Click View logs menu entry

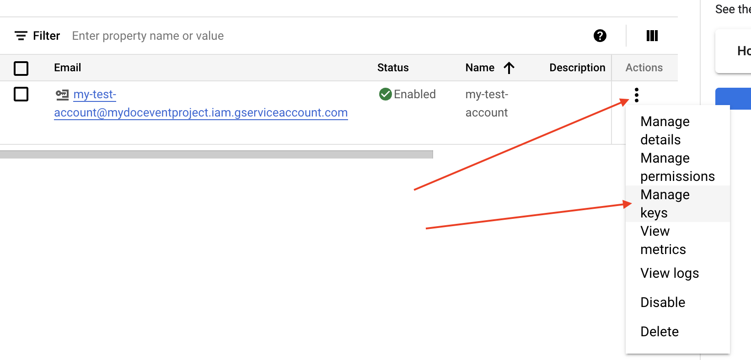click(669, 273)
